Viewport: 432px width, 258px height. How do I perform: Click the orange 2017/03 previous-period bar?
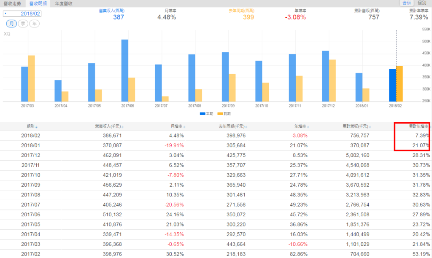point(31,78)
